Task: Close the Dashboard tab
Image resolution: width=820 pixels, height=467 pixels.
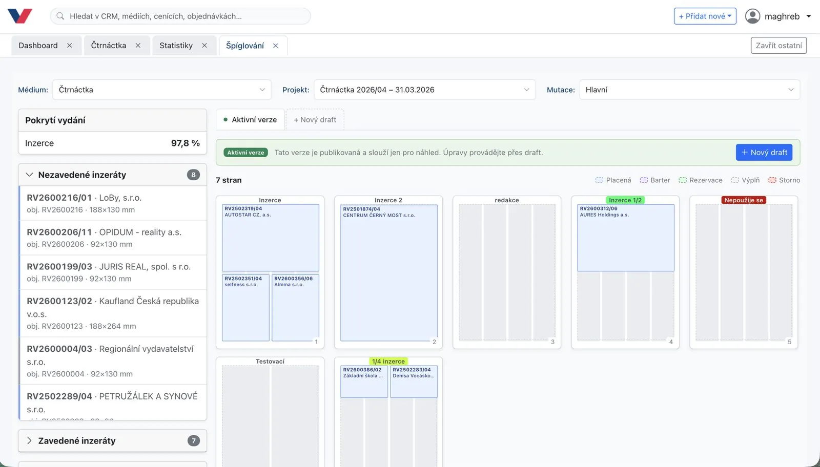Action: pos(70,46)
